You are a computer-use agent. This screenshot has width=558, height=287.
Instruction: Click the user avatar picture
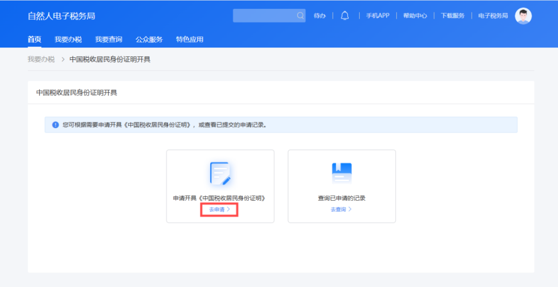[x=523, y=16]
